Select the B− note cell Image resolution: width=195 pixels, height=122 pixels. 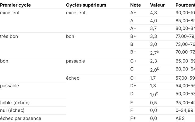click(x=133, y=52)
